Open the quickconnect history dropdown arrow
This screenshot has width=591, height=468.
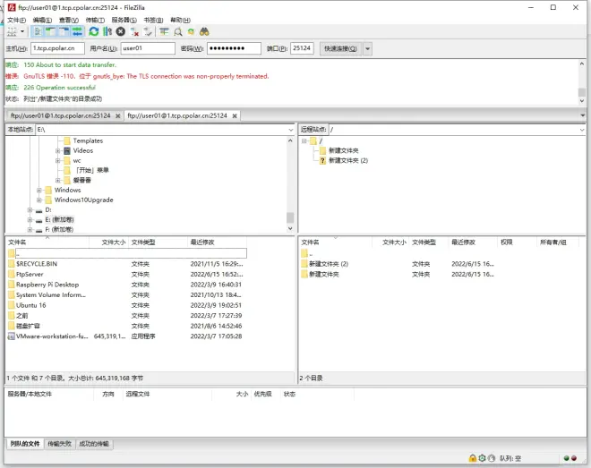[x=367, y=48]
